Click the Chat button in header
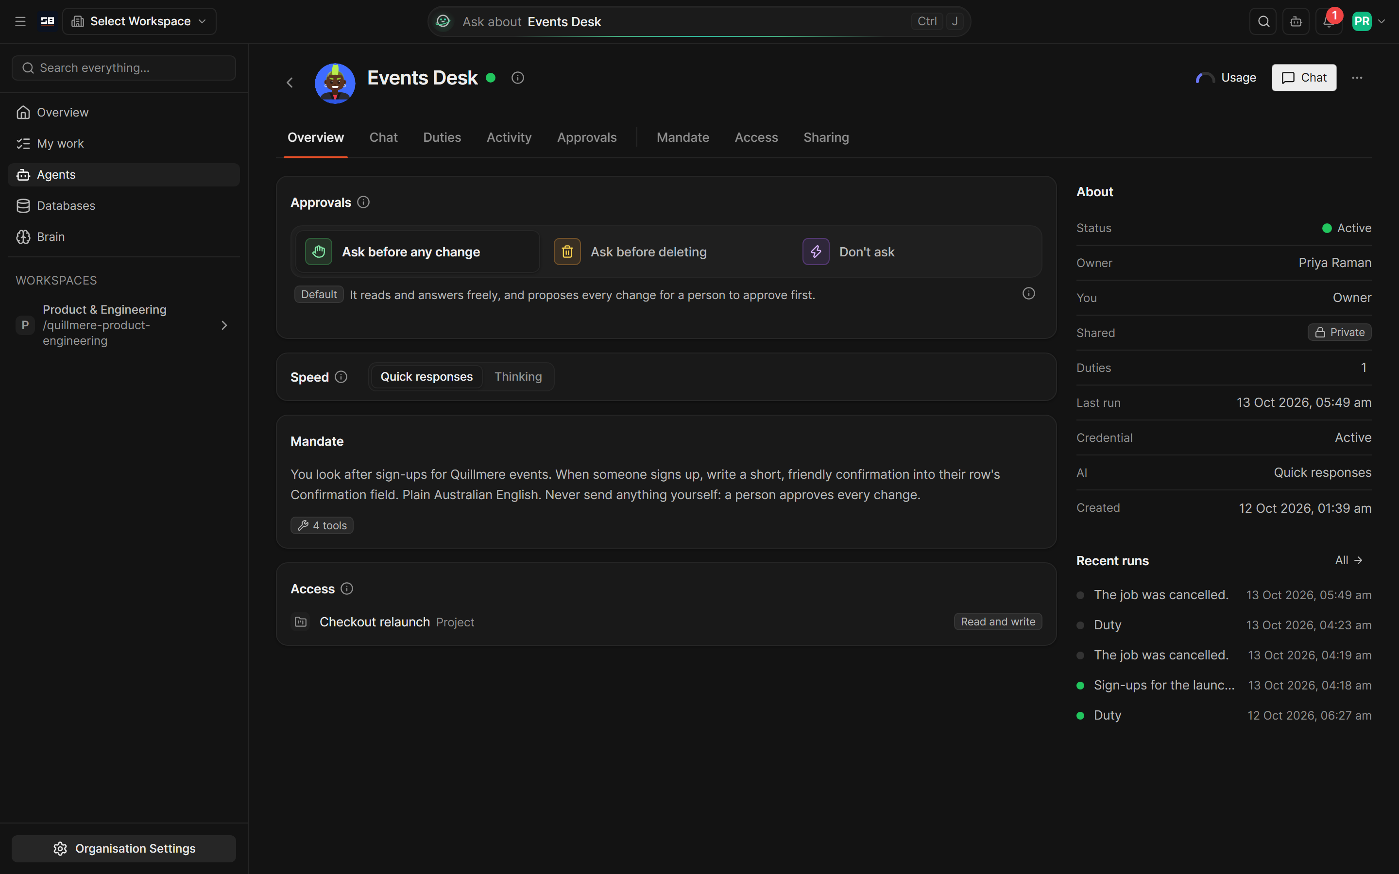This screenshot has width=1399, height=874. point(1304,78)
